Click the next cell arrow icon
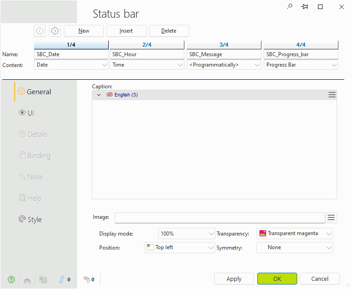352x289 pixels. [x=54, y=31]
